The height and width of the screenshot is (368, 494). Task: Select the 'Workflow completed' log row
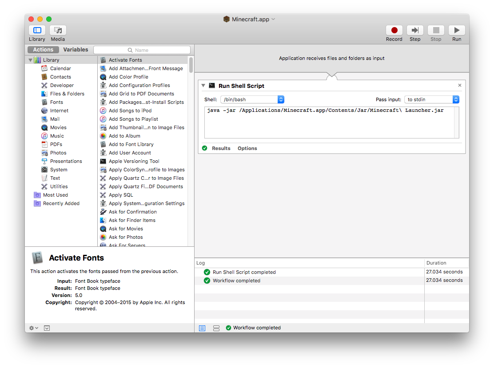tap(309, 281)
